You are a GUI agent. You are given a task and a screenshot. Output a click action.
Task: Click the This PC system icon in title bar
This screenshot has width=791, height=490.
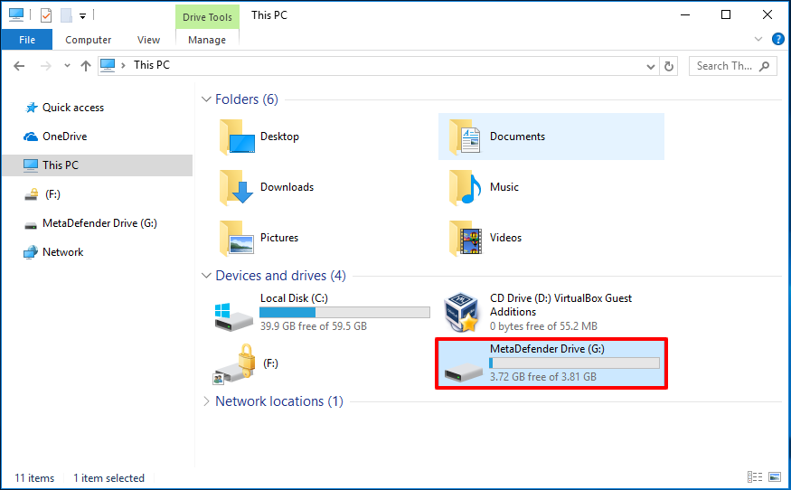16,15
